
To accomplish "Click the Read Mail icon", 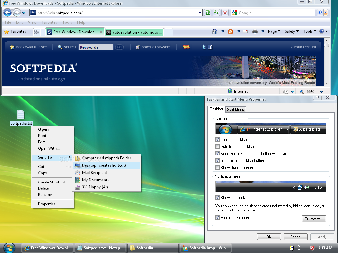I will tap(245, 31).
